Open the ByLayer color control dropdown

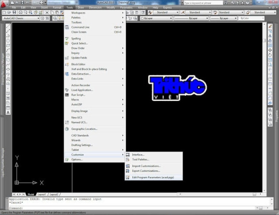pyautogui.click(x=156, y=18)
